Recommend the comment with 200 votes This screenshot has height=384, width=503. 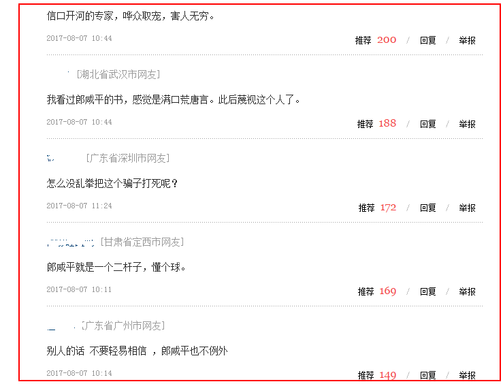pyautogui.click(x=363, y=40)
